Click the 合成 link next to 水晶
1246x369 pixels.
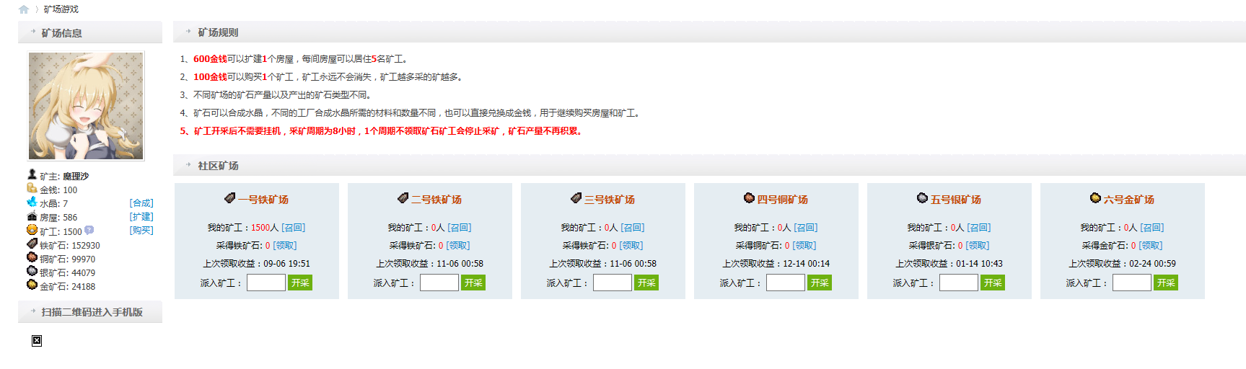[141, 203]
